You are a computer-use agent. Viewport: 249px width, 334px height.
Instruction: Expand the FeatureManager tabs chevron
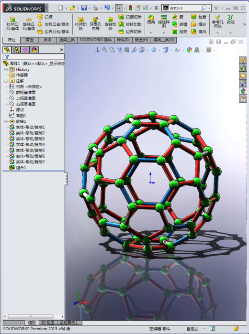point(61,50)
